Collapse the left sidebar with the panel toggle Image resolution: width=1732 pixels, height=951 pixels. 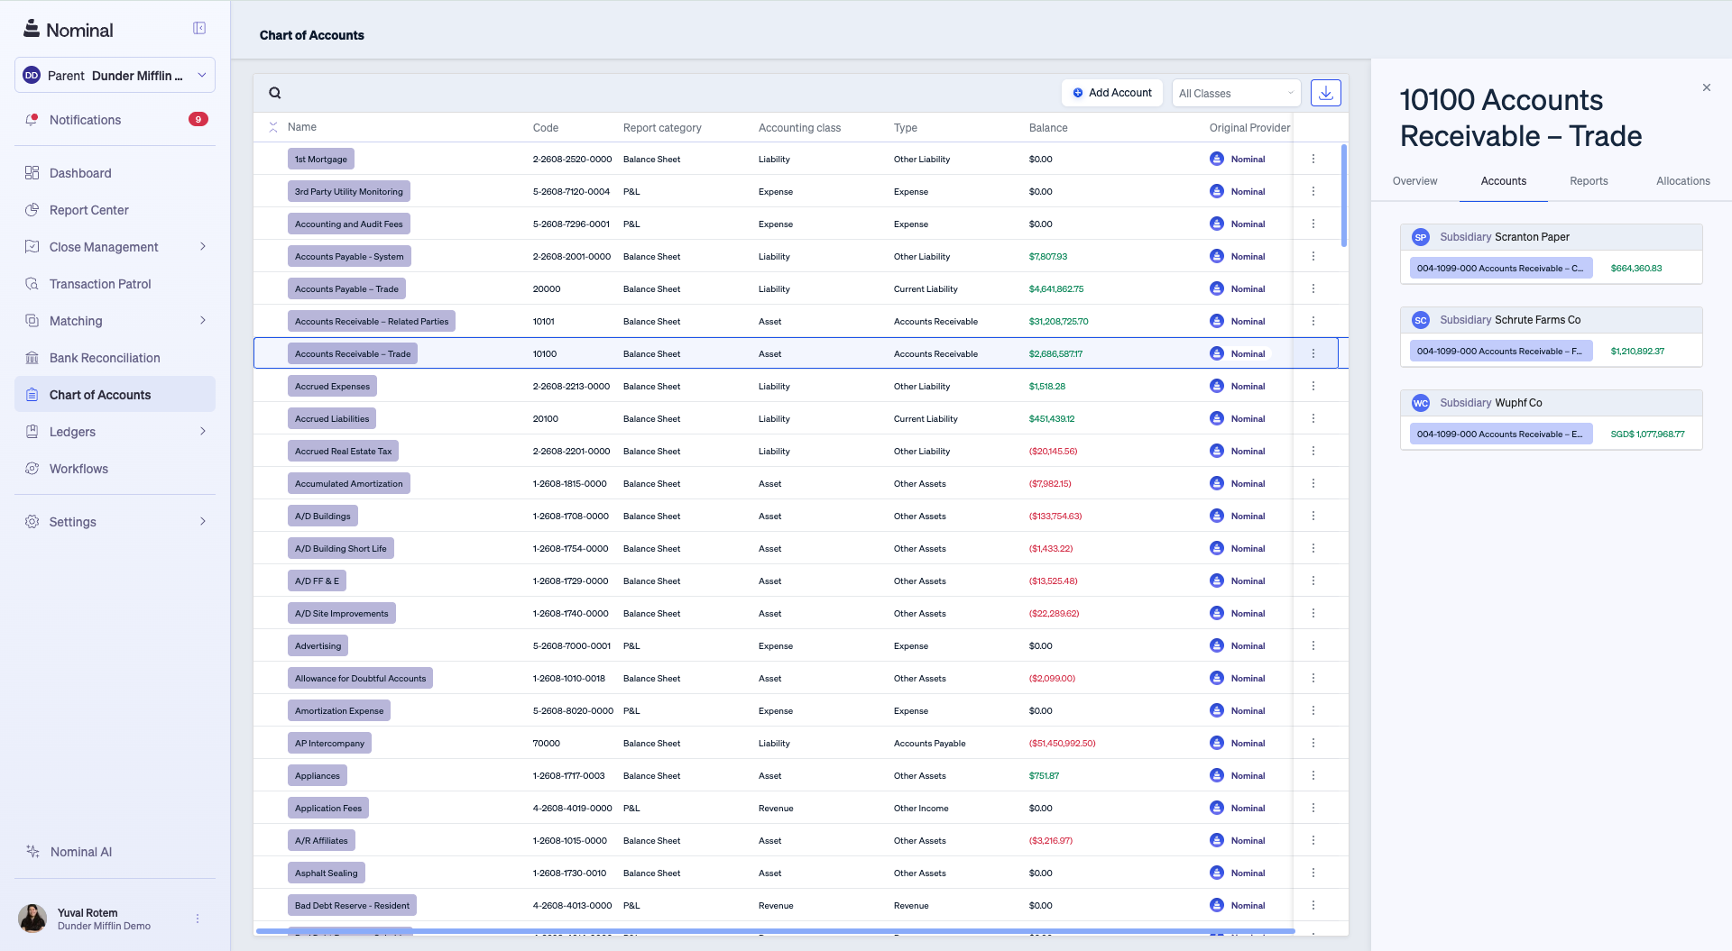pyautogui.click(x=198, y=27)
